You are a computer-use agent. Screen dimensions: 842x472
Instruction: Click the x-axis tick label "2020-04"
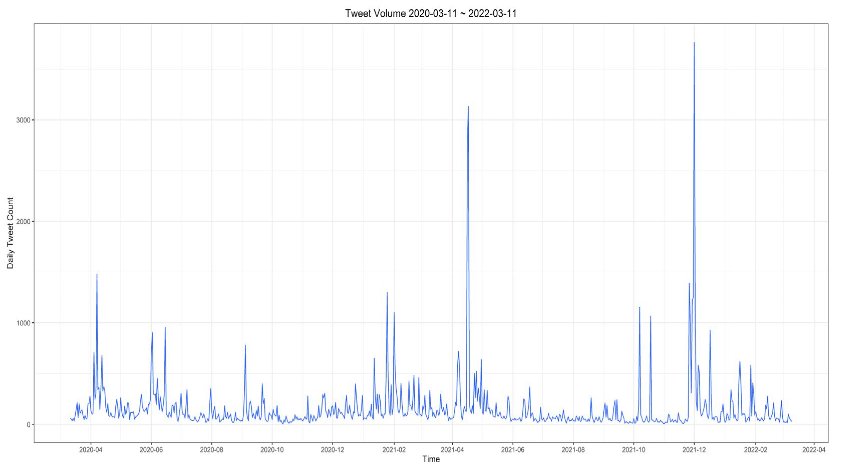tap(91, 450)
